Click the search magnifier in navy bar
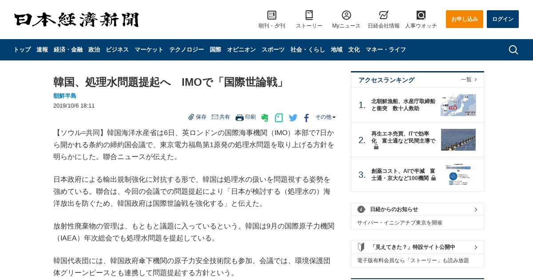This screenshot has width=533, height=280. (513, 50)
